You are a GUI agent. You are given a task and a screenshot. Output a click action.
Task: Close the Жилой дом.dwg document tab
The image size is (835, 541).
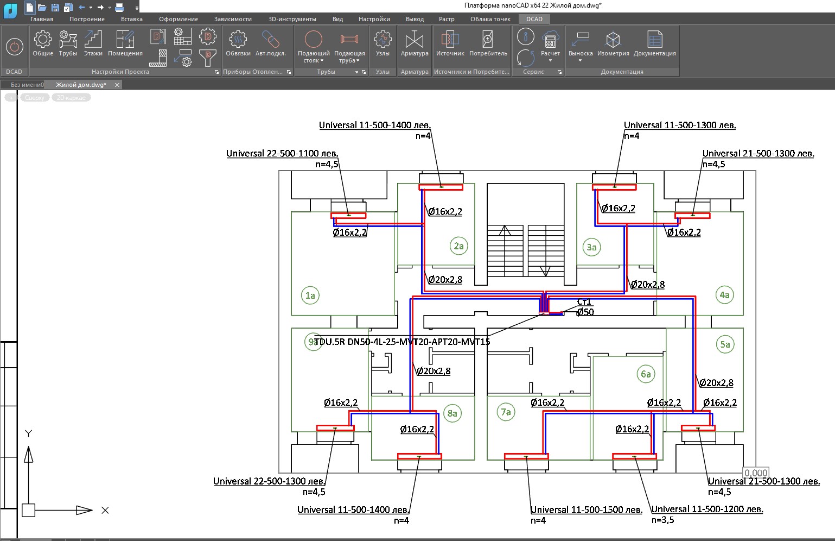pyautogui.click(x=117, y=85)
